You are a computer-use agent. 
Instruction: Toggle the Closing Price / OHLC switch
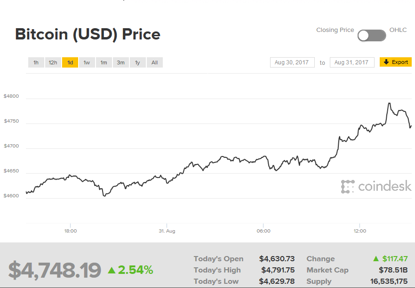tap(372, 35)
